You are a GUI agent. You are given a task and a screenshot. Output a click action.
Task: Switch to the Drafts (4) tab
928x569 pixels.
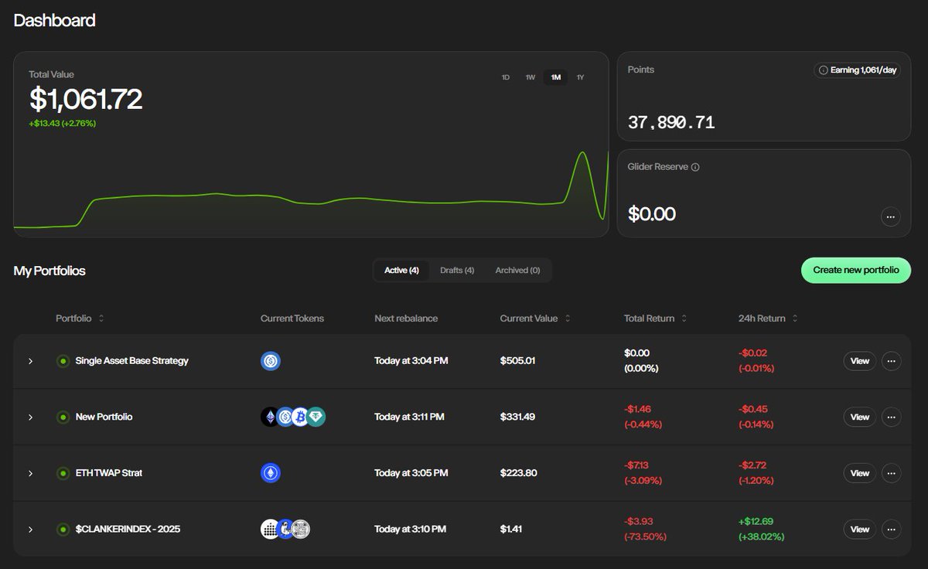tap(457, 270)
